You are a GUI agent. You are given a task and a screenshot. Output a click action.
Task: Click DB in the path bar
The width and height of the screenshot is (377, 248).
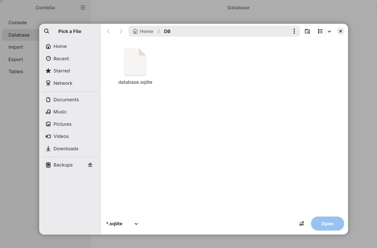click(x=167, y=31)
